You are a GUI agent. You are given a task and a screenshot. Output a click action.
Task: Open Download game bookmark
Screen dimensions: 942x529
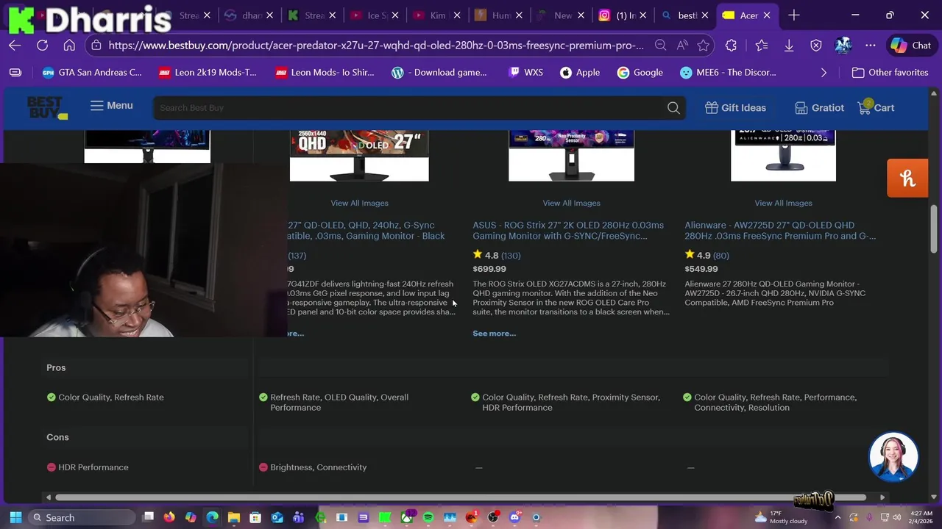tap(439, 73)
